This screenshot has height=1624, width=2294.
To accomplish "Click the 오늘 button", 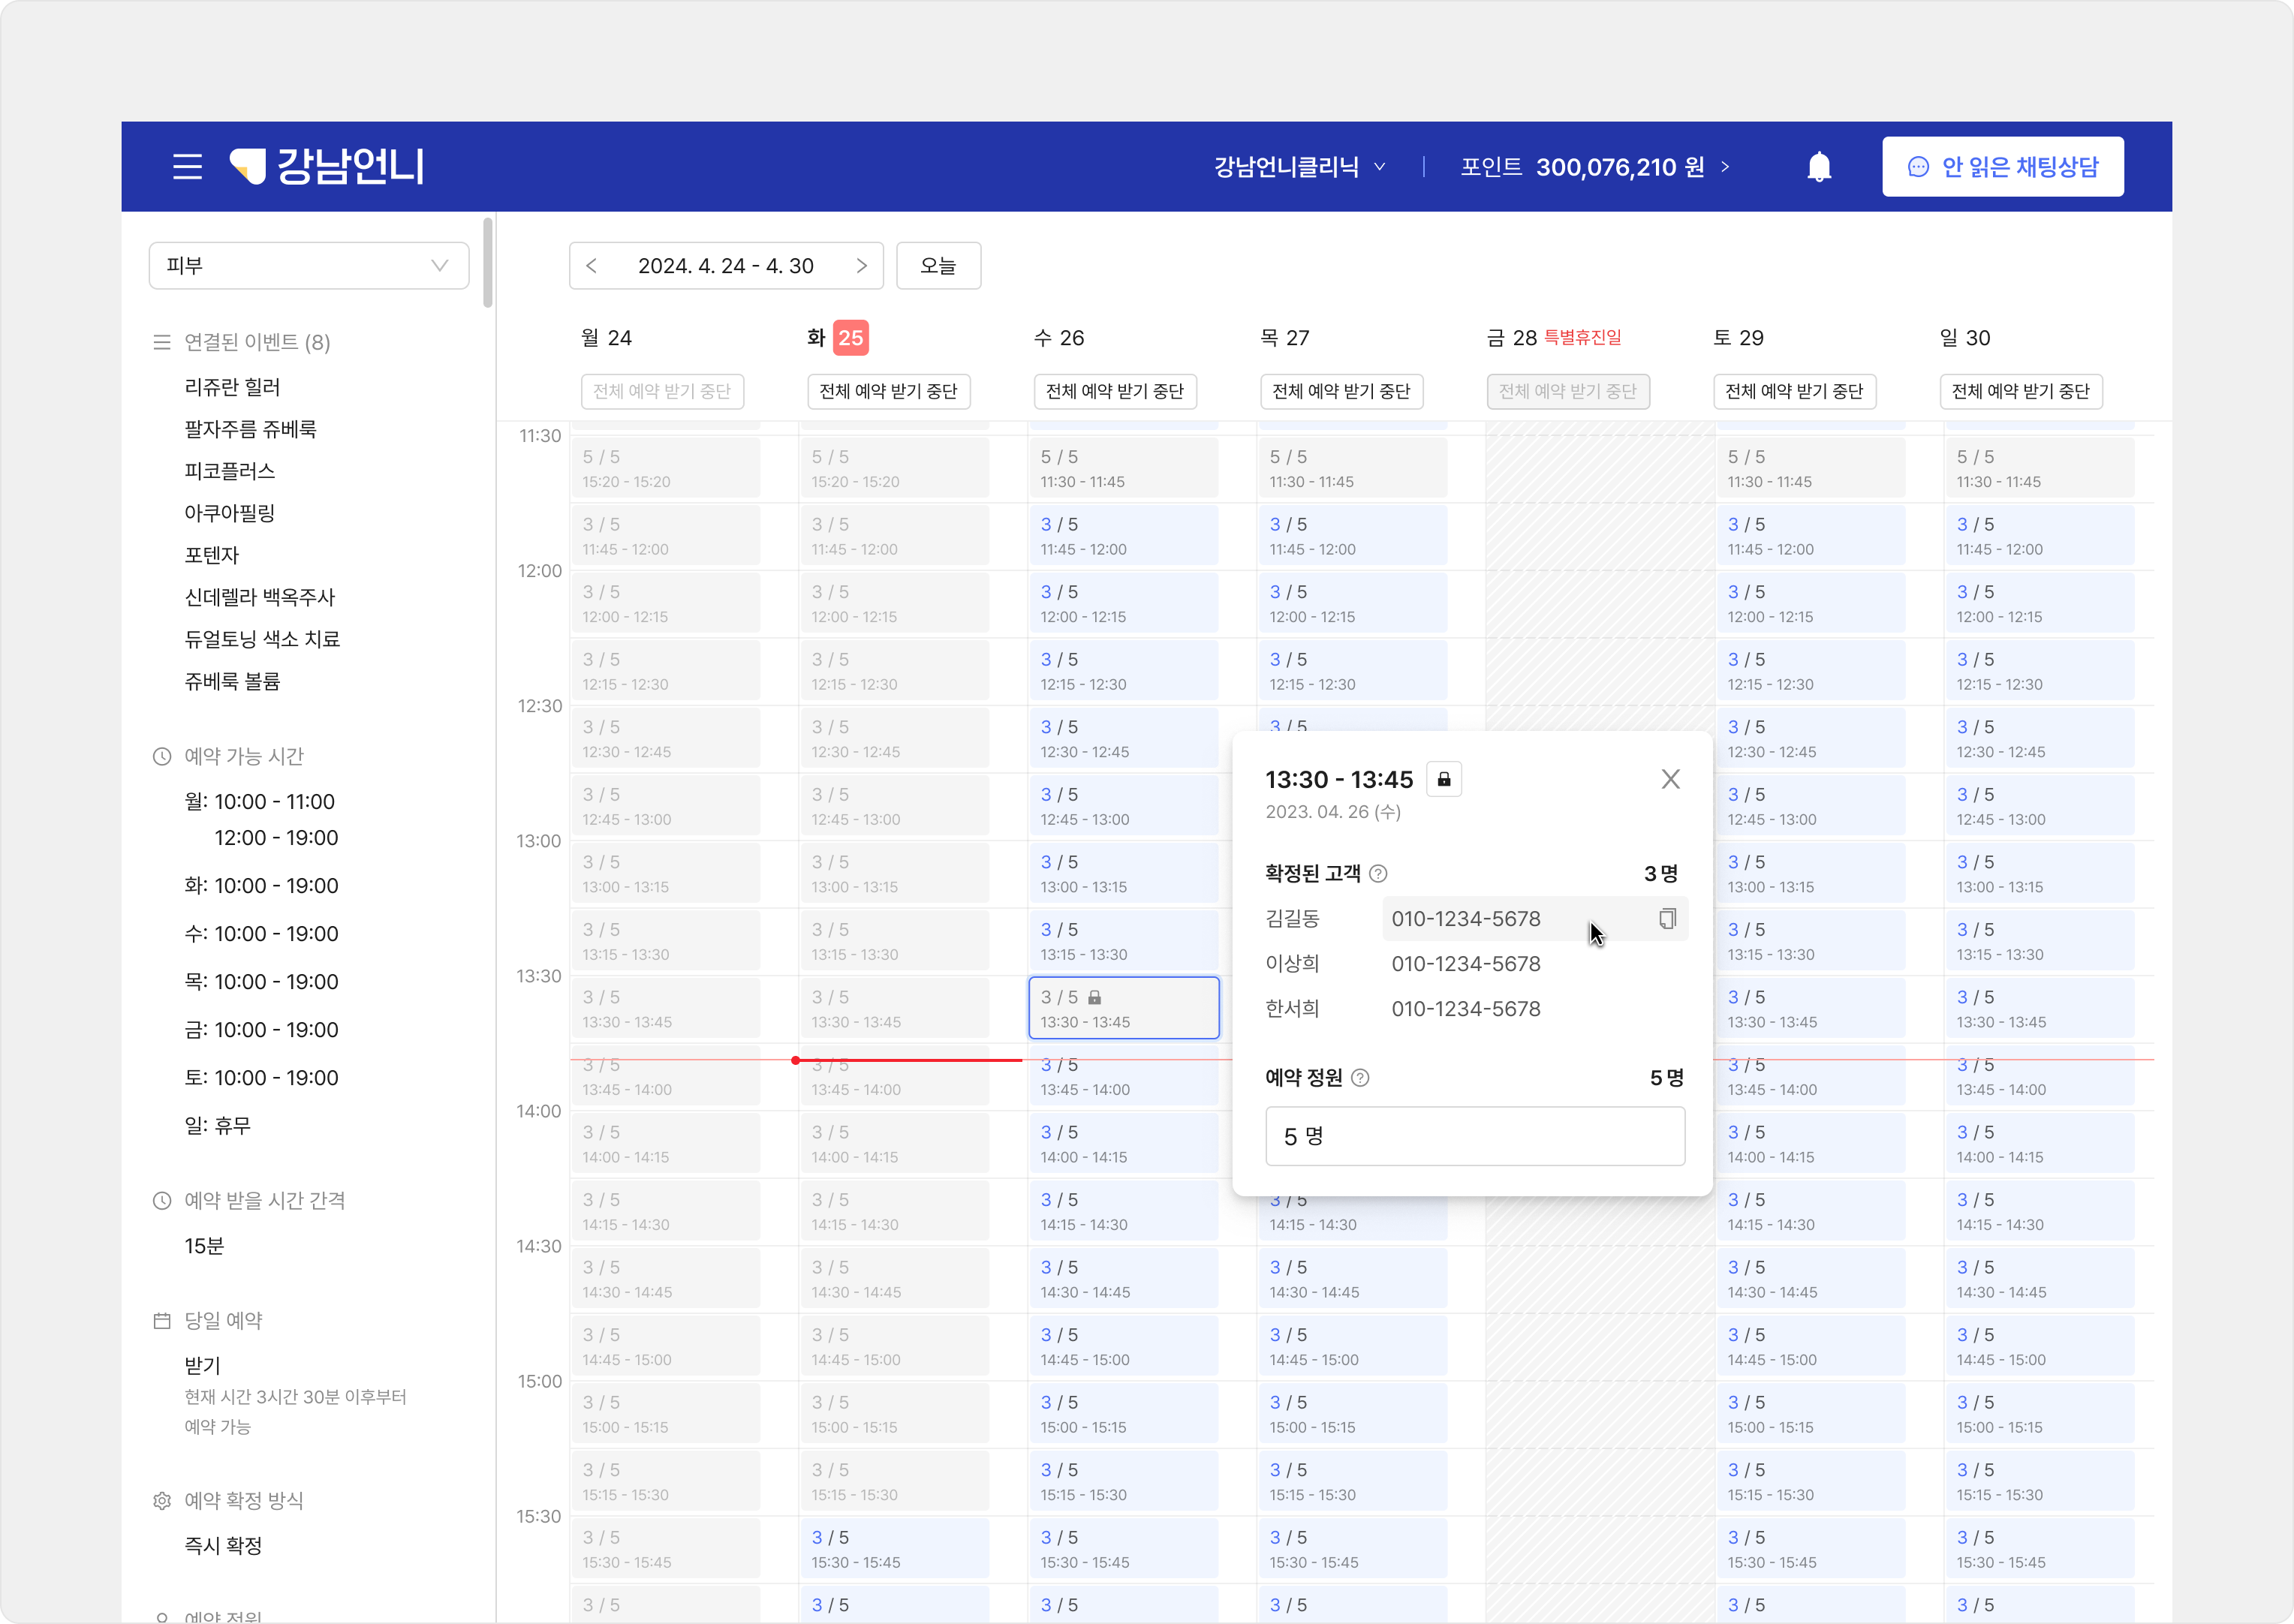I will [x=937, y=266].
